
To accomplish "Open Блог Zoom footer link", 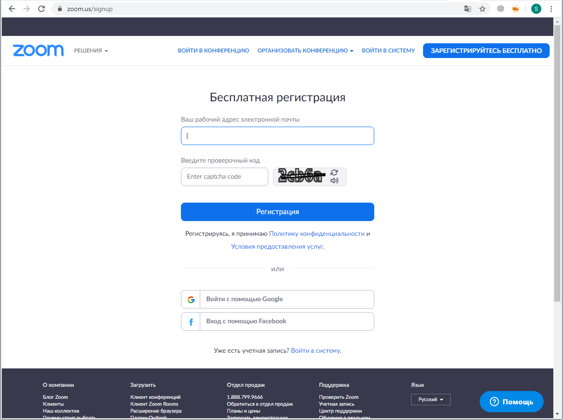I will point(55,397).
